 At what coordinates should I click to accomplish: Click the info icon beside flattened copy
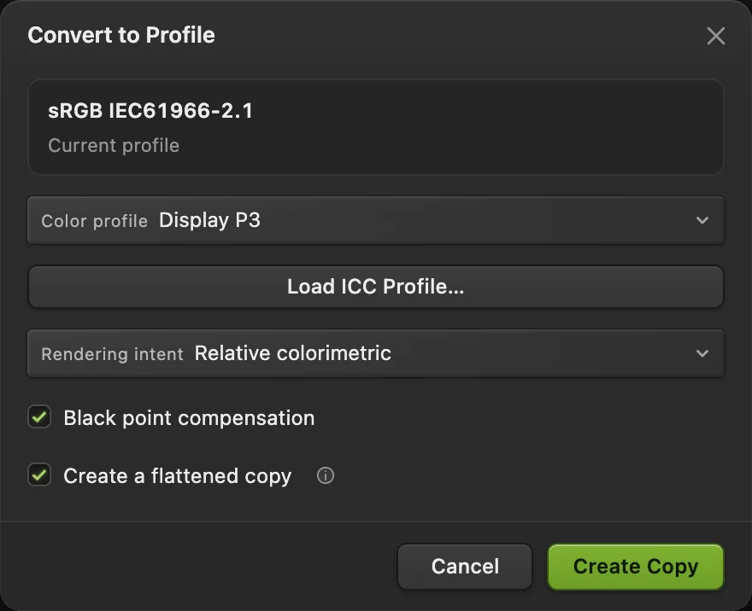326,475
